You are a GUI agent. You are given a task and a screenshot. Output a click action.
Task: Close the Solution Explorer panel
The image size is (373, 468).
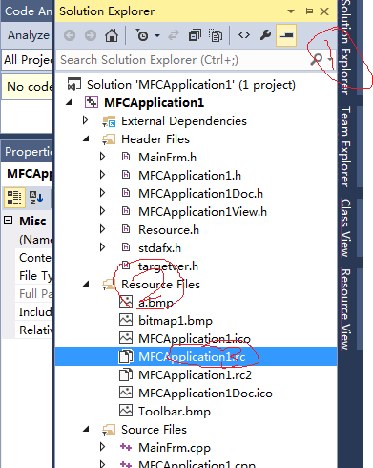pos(324,11)
